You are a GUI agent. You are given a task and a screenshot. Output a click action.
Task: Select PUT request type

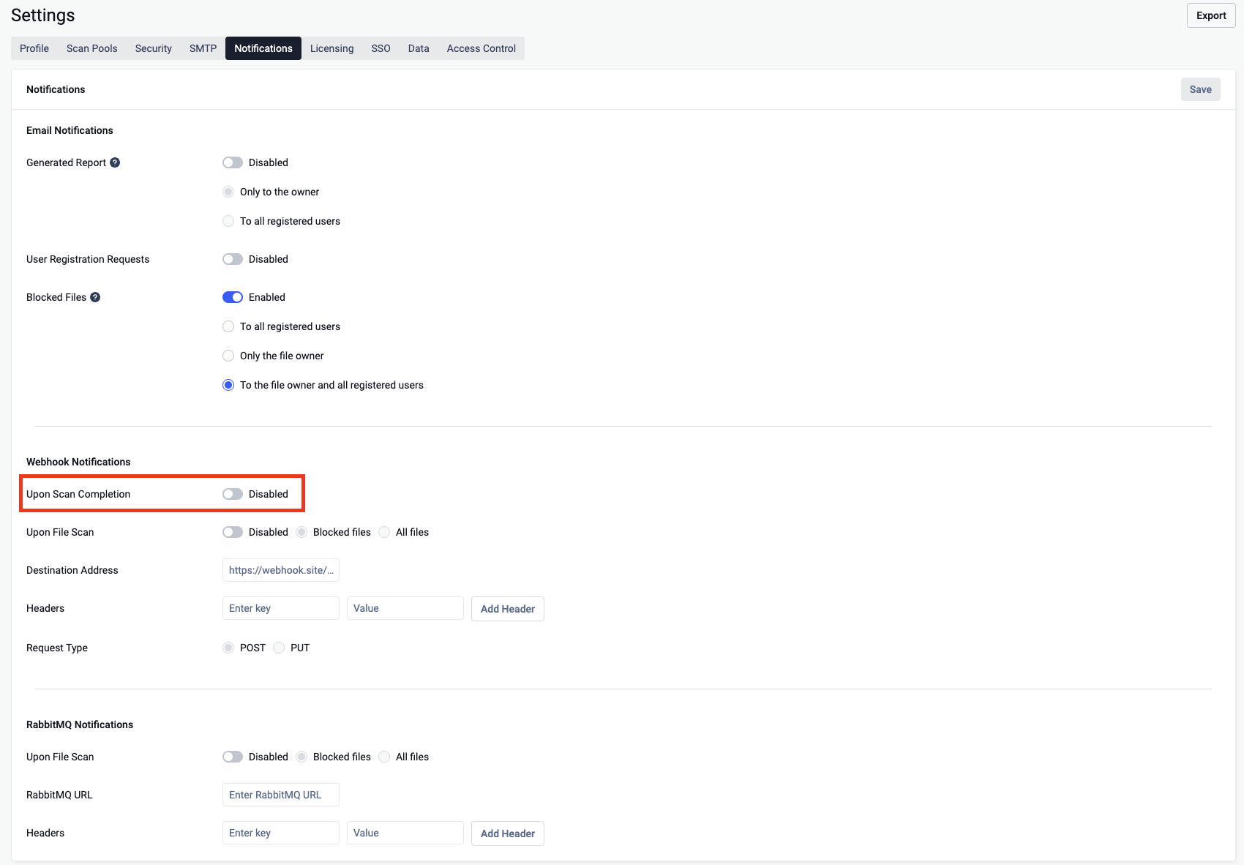279,648
